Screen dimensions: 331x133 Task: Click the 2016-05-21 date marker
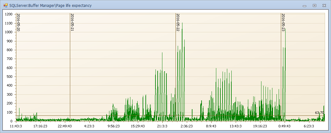(x=72, y=23)
